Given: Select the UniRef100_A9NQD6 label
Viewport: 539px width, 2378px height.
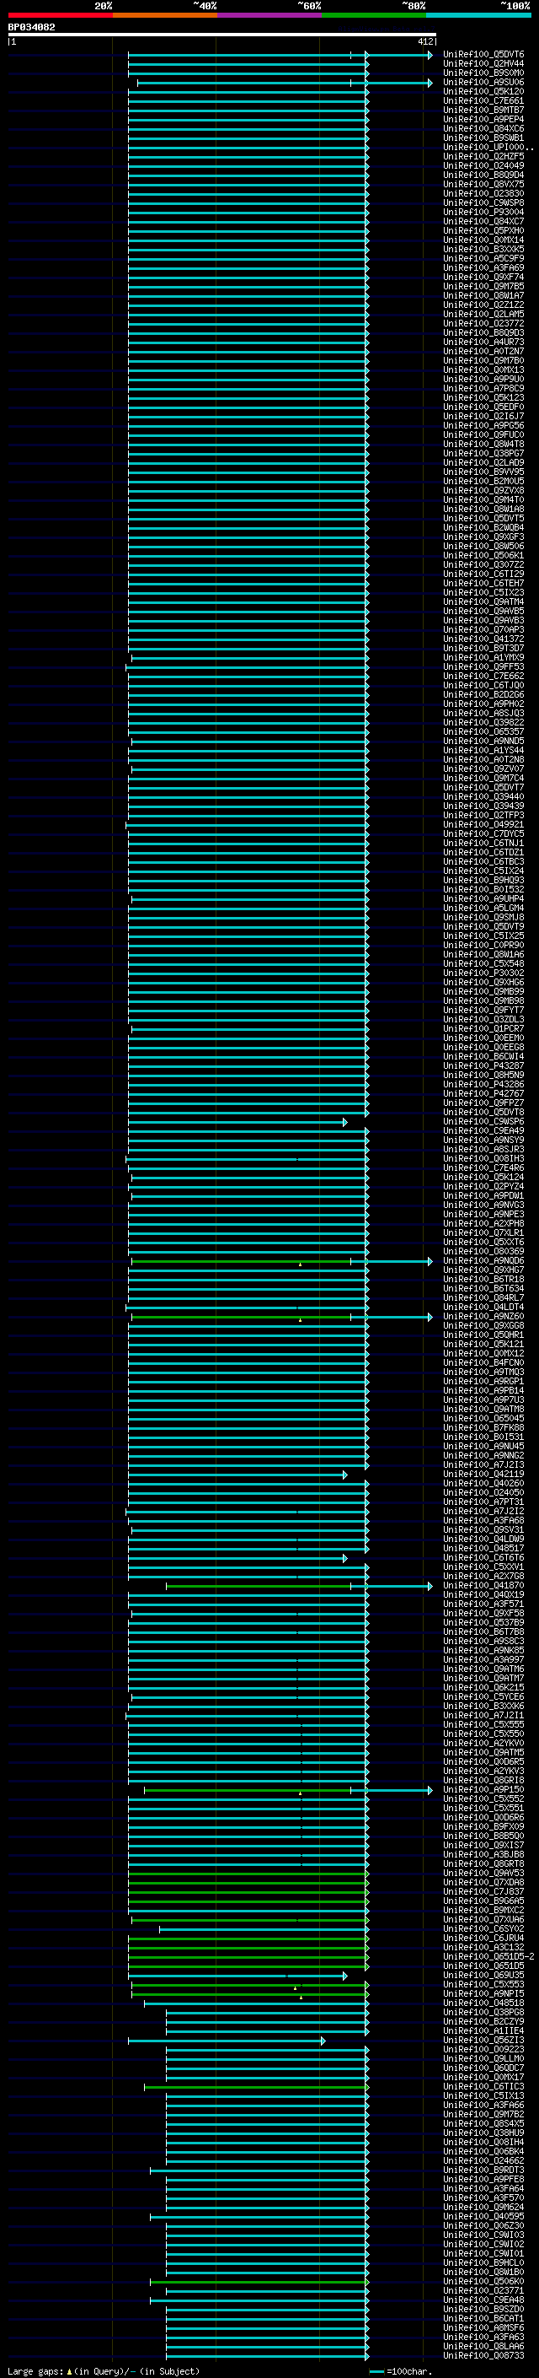Looking at the screenshot, I should tap(483, 1261).
